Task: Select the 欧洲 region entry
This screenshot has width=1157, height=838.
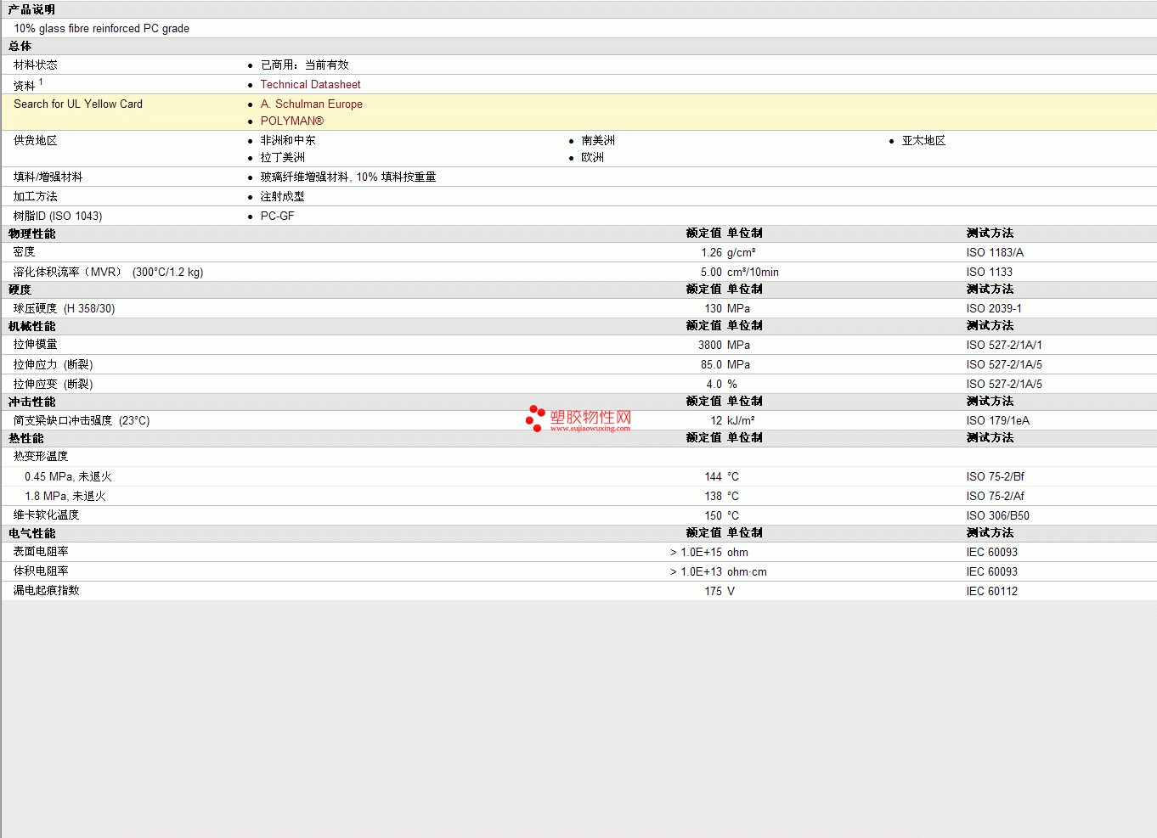Action: click(x=593, y=158)
